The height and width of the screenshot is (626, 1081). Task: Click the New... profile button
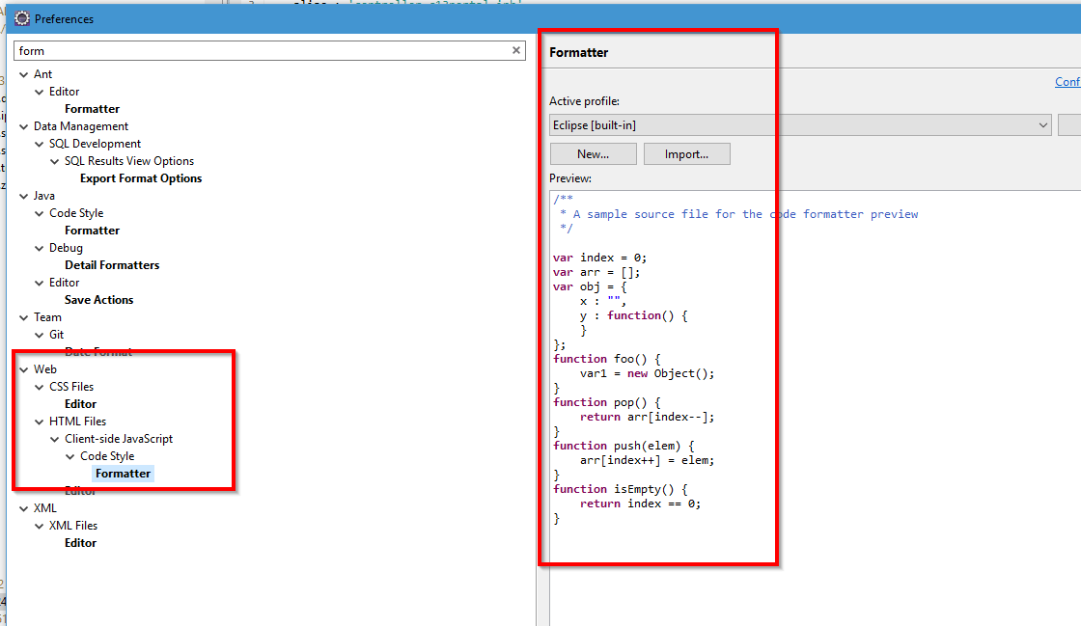(x=593, y=153)
